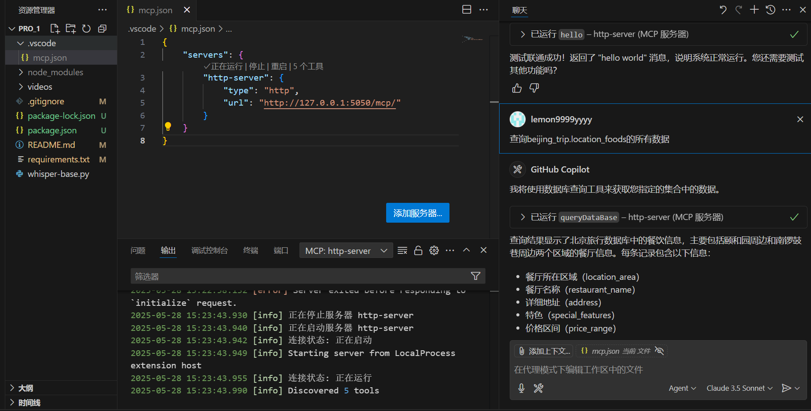Open the tools configuration wrench icon in chat
Screen dimensions: 811x411
(538, 389)
